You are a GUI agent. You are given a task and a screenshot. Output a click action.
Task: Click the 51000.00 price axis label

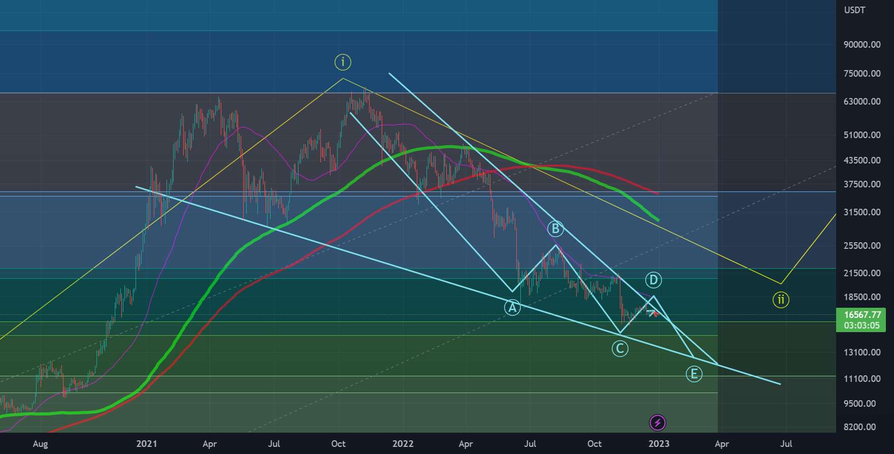(862, 135)
